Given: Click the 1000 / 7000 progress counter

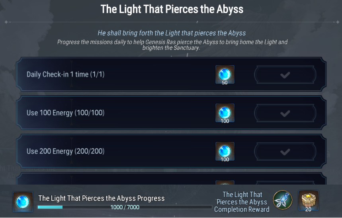Looking at the screenshot, I should click(125, 207).
